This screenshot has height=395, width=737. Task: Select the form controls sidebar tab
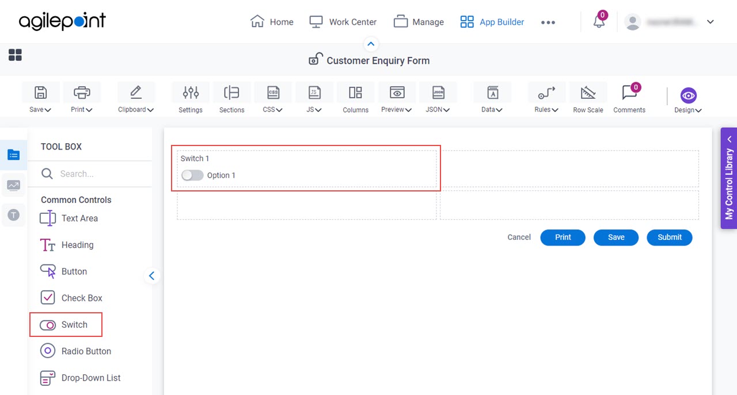point(14,155)
